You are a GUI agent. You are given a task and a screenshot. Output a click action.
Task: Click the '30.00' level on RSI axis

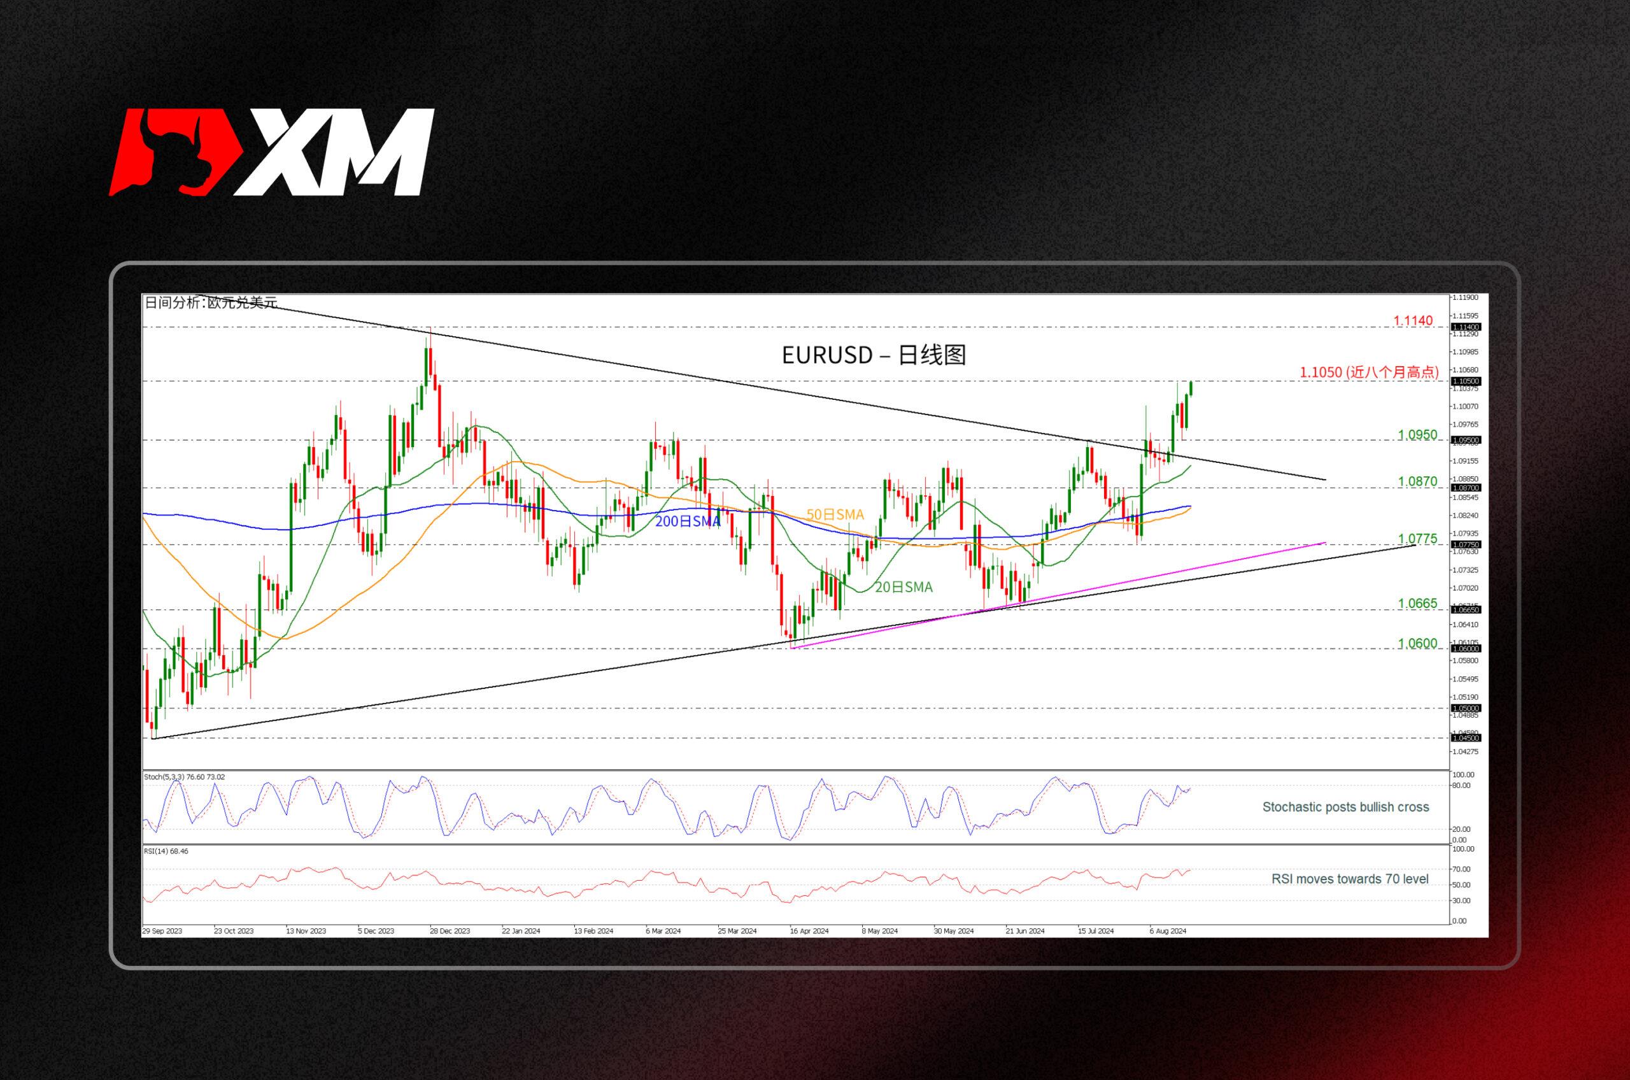1461,901
